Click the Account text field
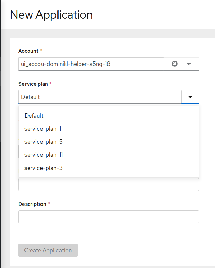Viewport: 215px width, 268px height. coord(91,64)
